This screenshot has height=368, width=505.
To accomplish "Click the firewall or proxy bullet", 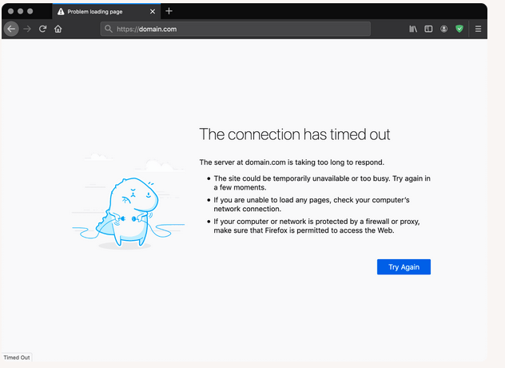I will (316, 226).
